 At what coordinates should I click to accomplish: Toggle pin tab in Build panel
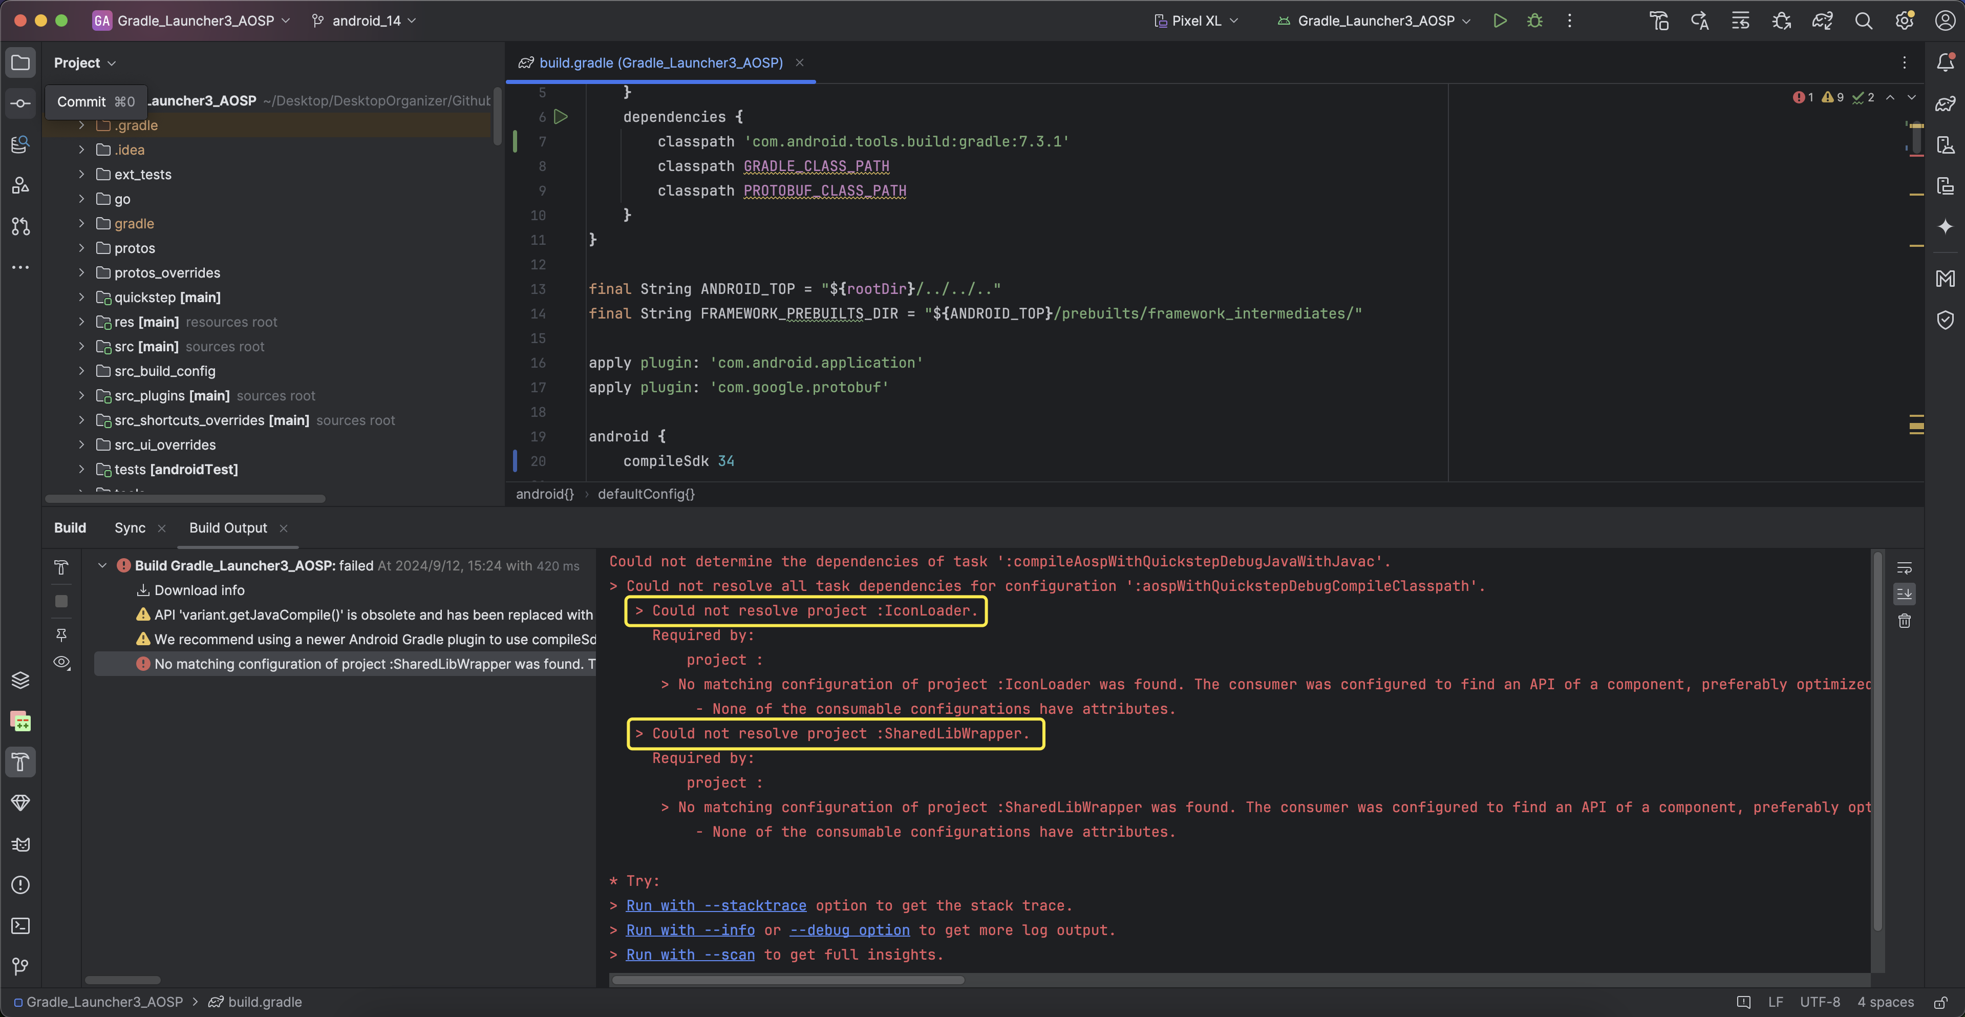click(x=62, y=635)
